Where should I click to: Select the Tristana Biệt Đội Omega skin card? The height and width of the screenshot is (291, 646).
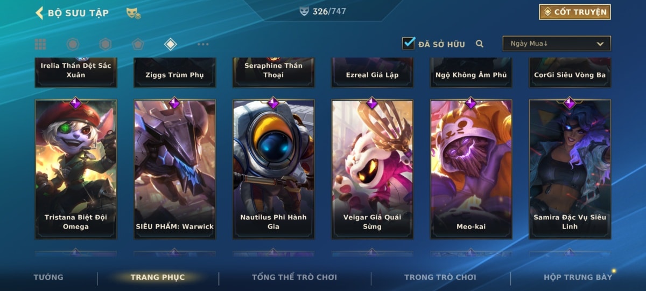(x=76, y=169)
